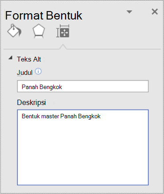Open the task pane options dropdown arrow
Image resolution: width=164 pixels, height=194 pixels.
click(129, 12)
